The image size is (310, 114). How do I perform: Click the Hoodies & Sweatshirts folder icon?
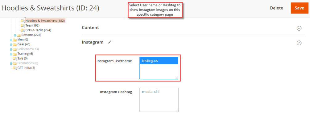point(23,21)
